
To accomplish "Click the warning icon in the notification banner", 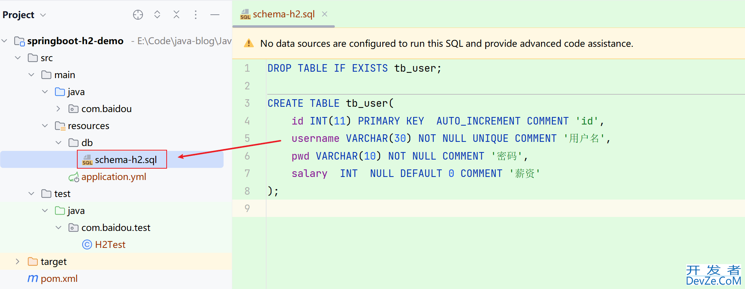I will coord(249,43).
